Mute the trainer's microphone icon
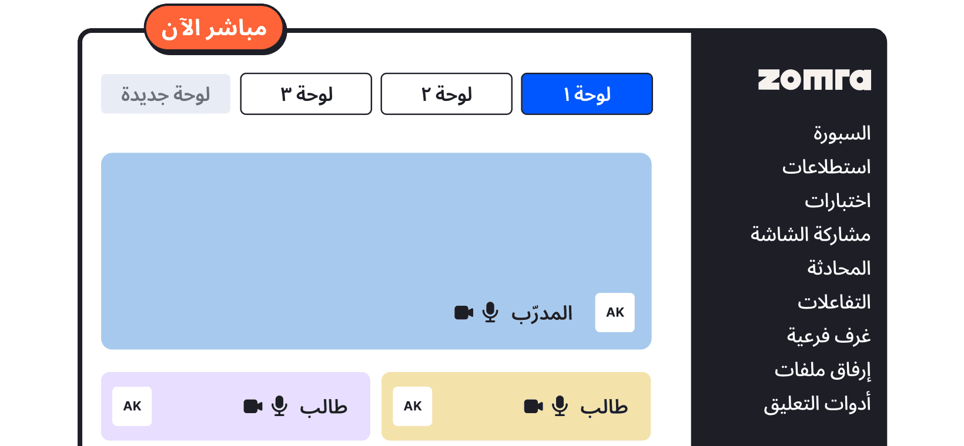The height and width of the screenshot is (446, 964). [x=490, y=312]
